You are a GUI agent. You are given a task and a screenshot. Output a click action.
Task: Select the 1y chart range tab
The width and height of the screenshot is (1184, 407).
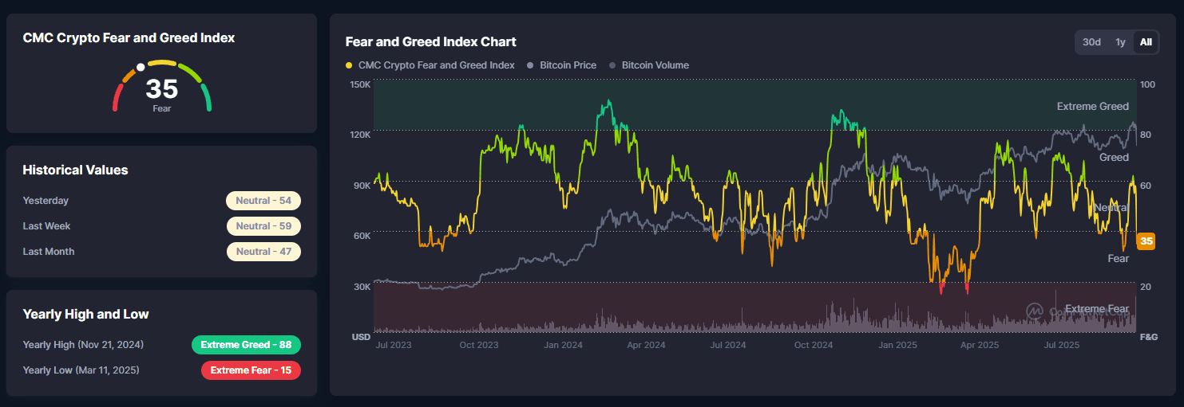click(x=1120, y=42)
